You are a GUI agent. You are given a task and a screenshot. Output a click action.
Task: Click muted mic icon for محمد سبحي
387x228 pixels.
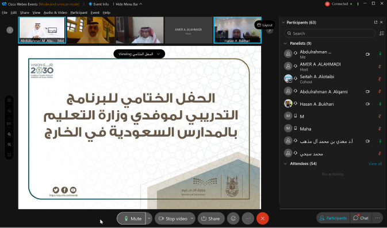380,153
